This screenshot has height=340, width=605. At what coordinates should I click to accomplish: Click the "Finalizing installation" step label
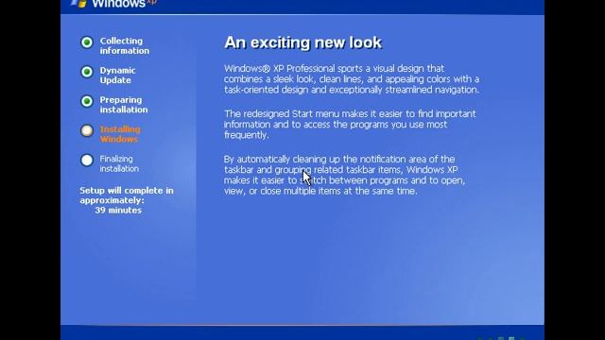[119, 163]
